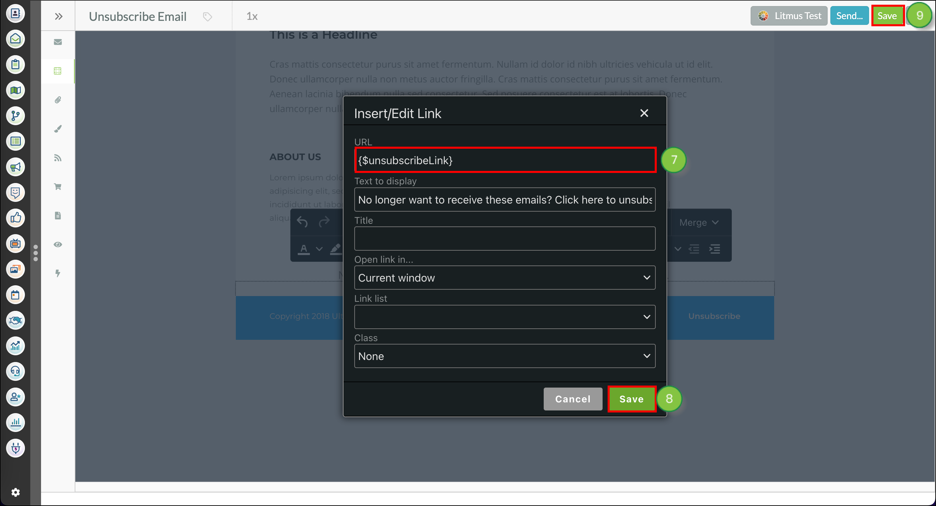Image resolution: width=936 pixels, height=506 pixels.
Task: Select the brush styles panel icon
Action: [x=58, y=129]
